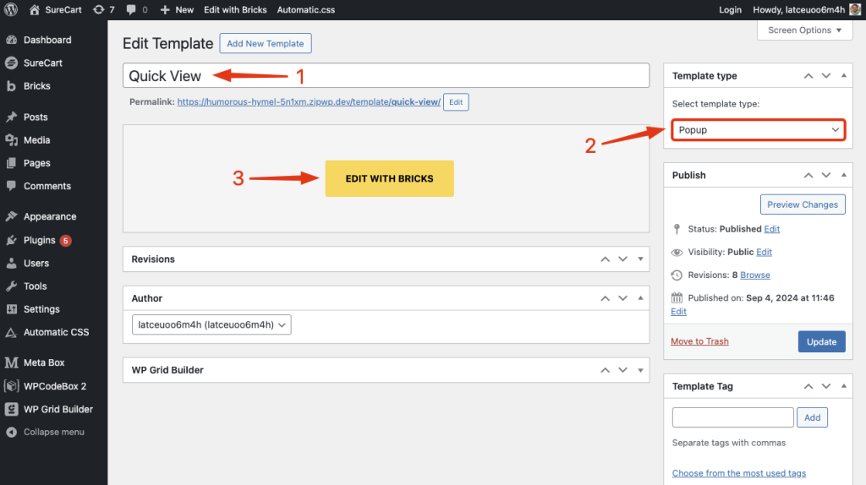This screenshot has height=485, width=866.
Task: Click the permalink Edit button
Action: tap(456, 102)
